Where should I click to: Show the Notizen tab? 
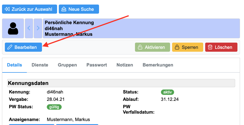coord(125,65)
